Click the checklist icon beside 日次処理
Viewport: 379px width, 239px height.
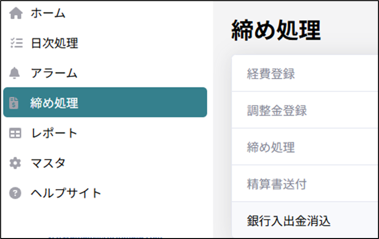(x=16, y=44)
